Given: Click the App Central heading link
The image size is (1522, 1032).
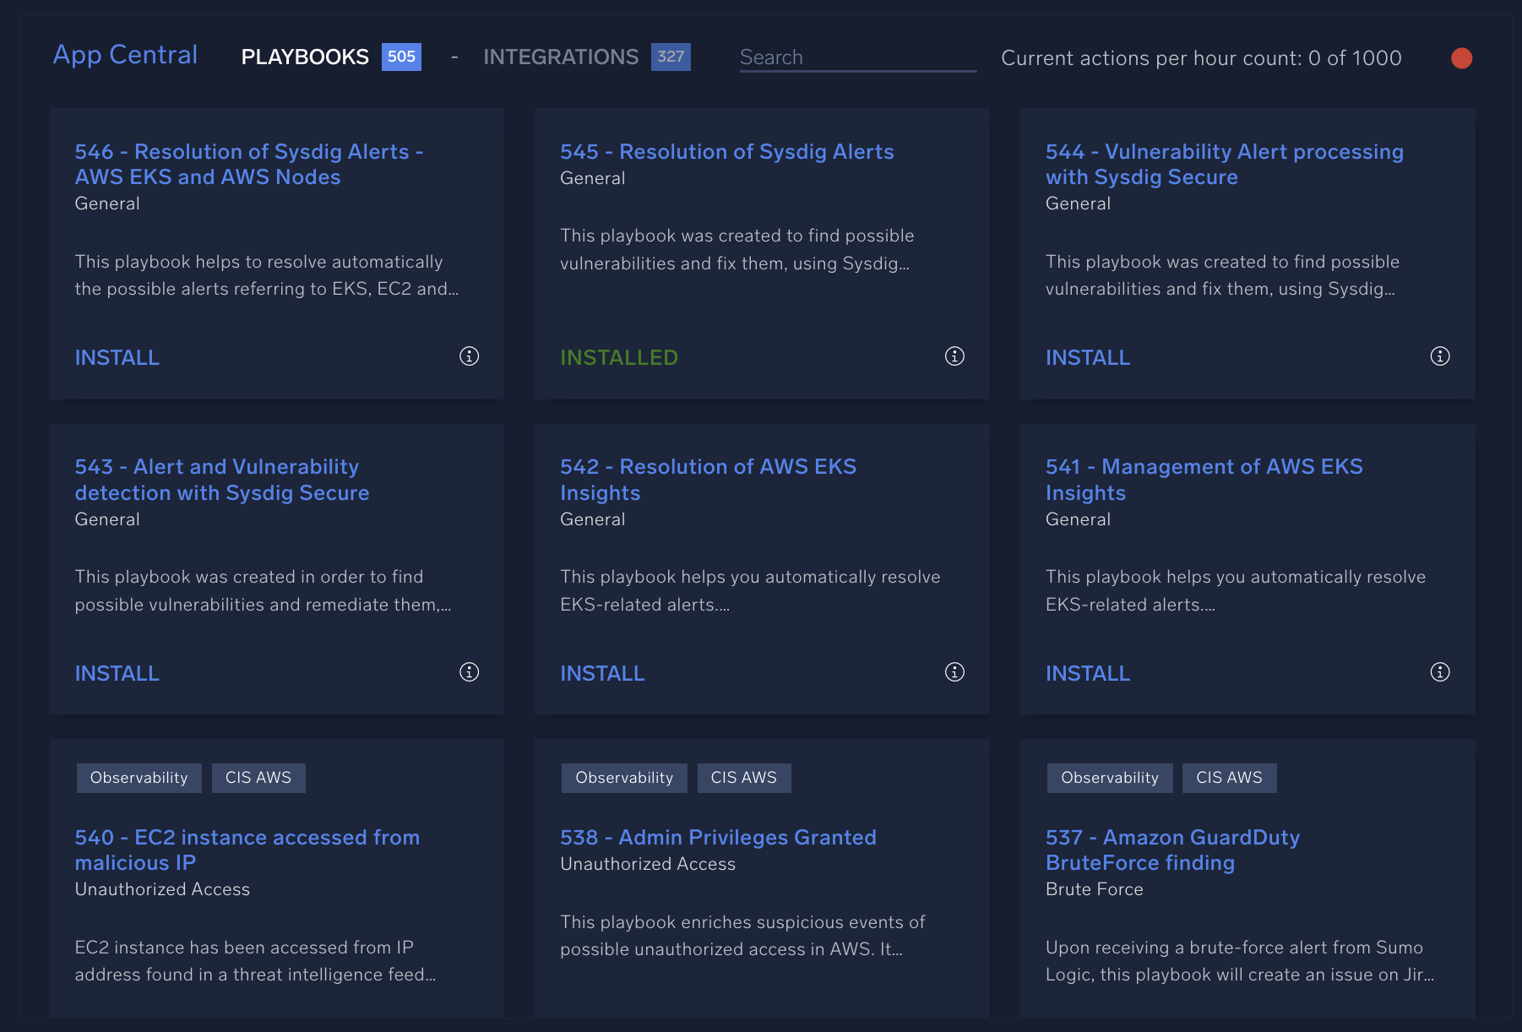Looking at the screenshot, I should pos(124,54).
